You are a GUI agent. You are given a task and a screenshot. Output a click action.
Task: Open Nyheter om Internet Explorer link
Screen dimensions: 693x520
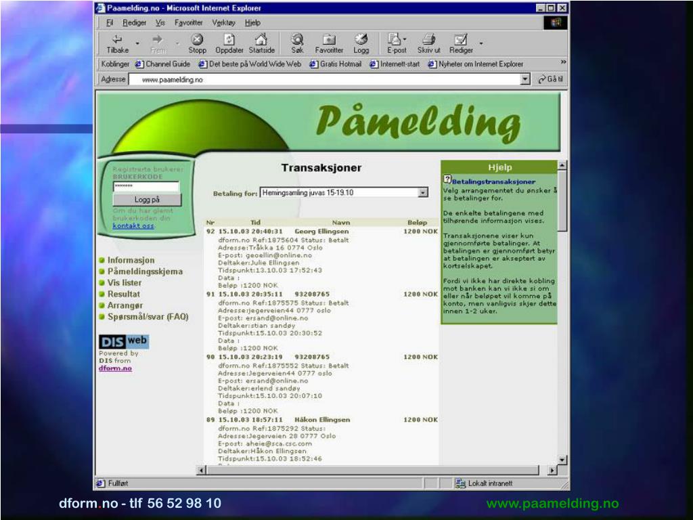click(x=476, y=64)
